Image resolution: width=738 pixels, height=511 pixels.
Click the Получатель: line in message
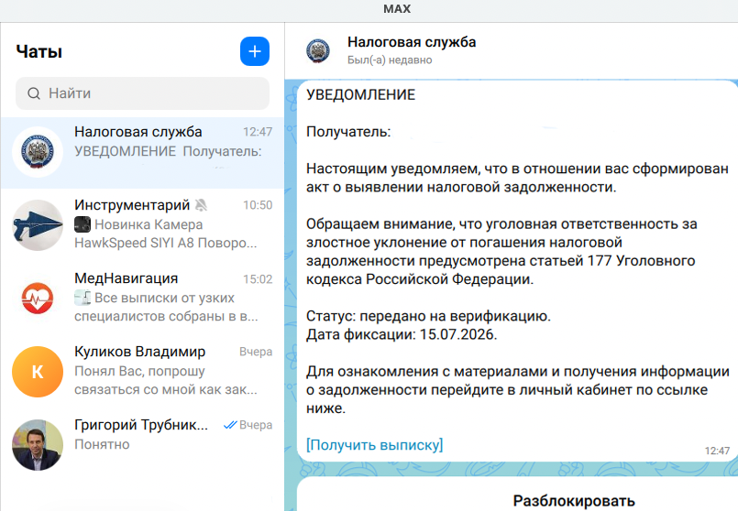click(348, 132)
